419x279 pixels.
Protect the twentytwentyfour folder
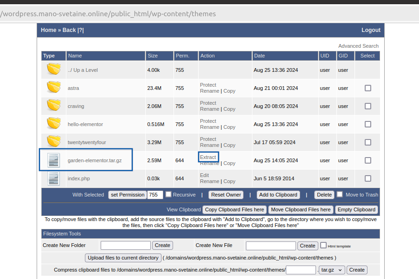coord(208,139)
